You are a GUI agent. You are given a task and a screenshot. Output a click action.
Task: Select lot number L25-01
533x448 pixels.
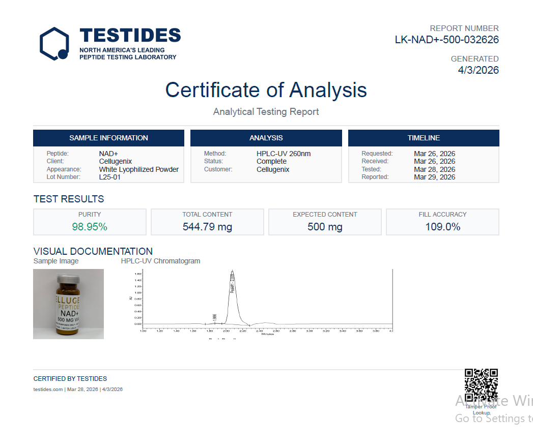109,177
